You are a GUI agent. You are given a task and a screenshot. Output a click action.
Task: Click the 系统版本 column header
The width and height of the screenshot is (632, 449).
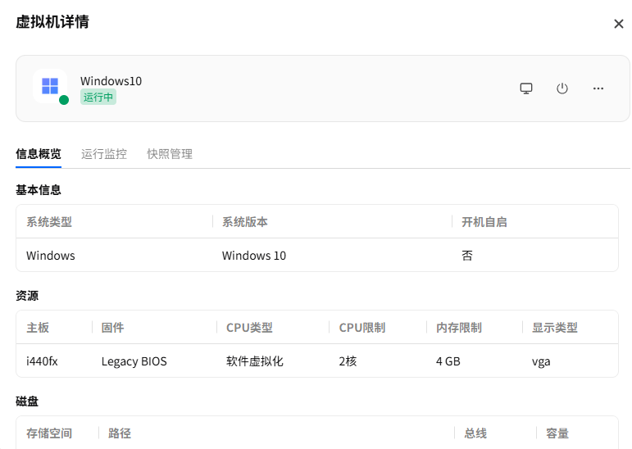(x=245, y=222)
